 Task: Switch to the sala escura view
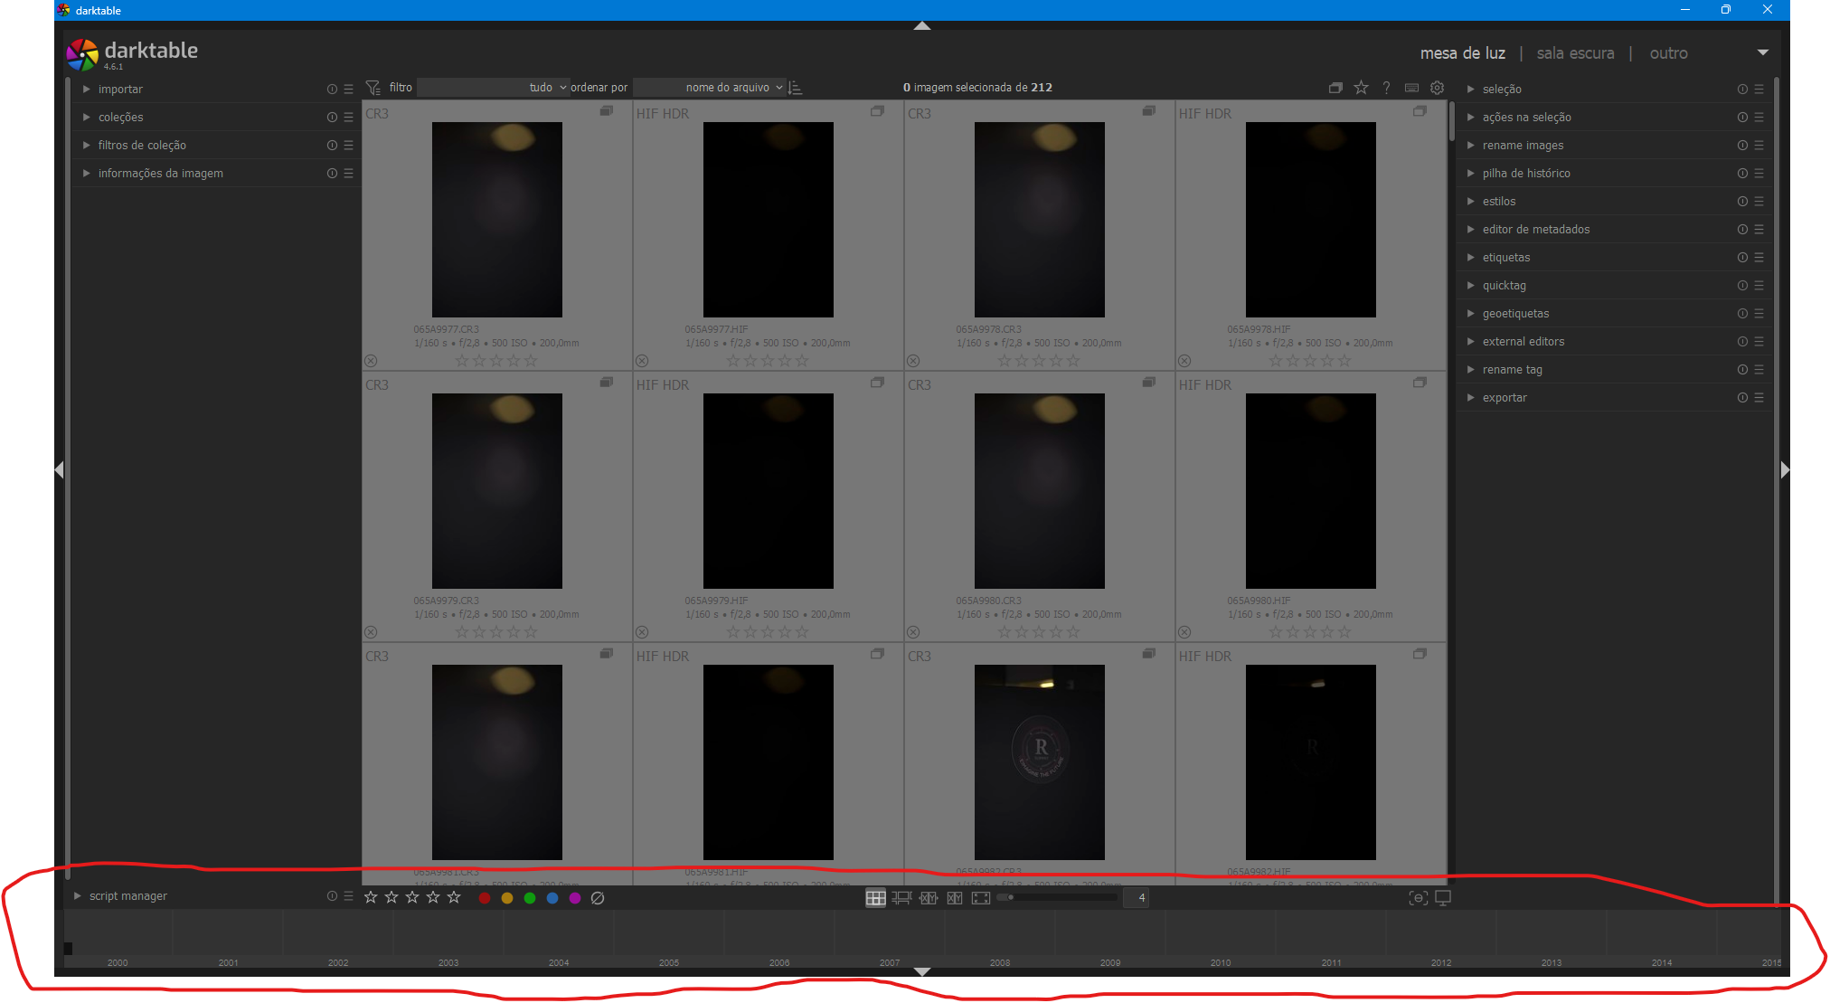click(1575, 53)
